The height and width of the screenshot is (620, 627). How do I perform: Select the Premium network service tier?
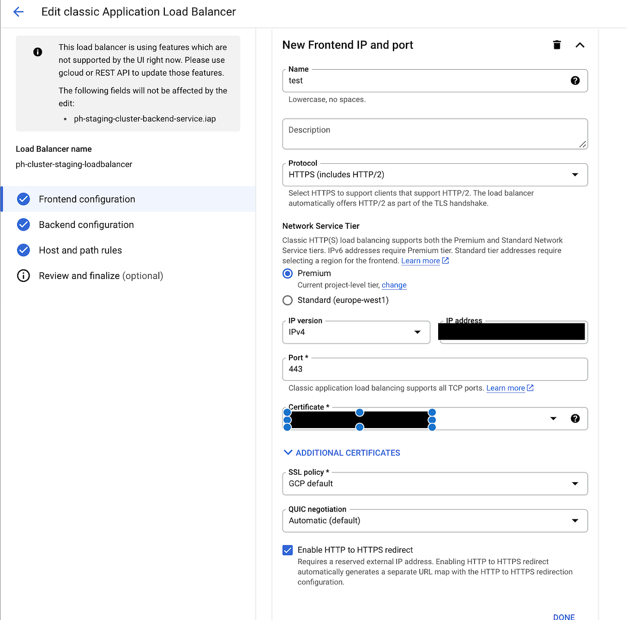coord(287,273)
